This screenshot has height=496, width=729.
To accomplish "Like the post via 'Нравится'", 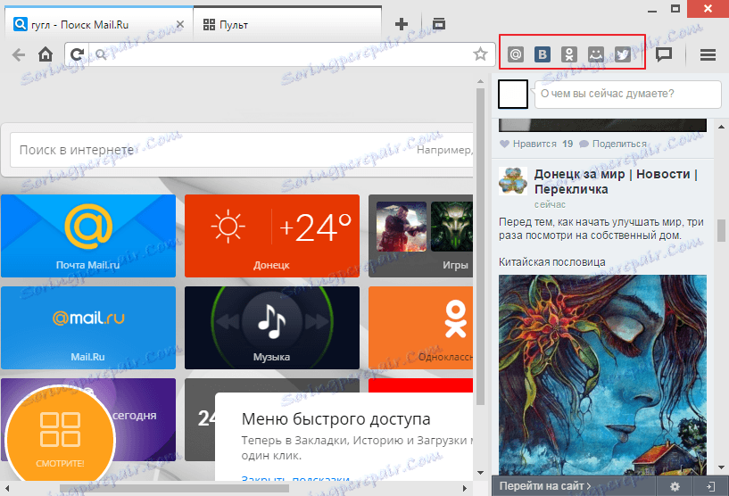I will pyautogui.click(x=527, y=145).
